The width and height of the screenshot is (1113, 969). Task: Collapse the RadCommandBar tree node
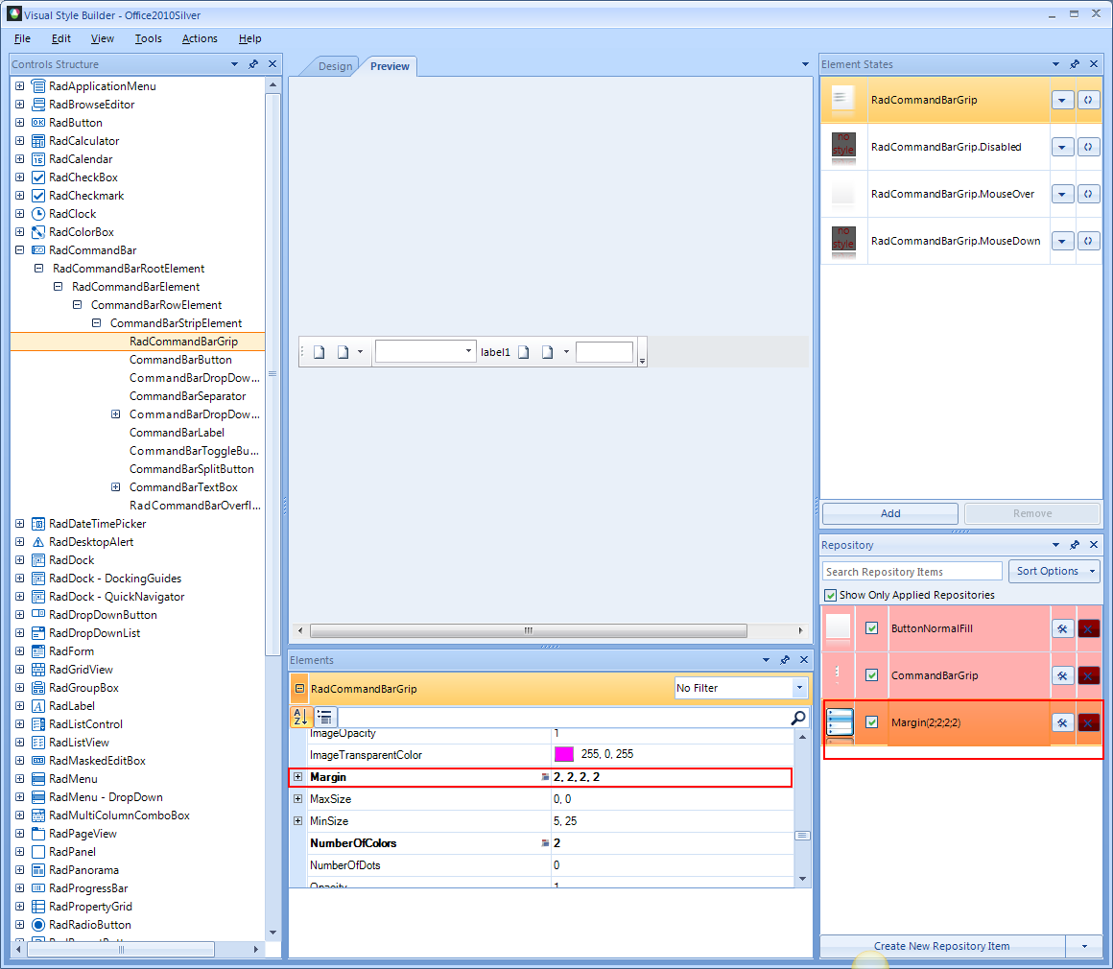(20, 249)
